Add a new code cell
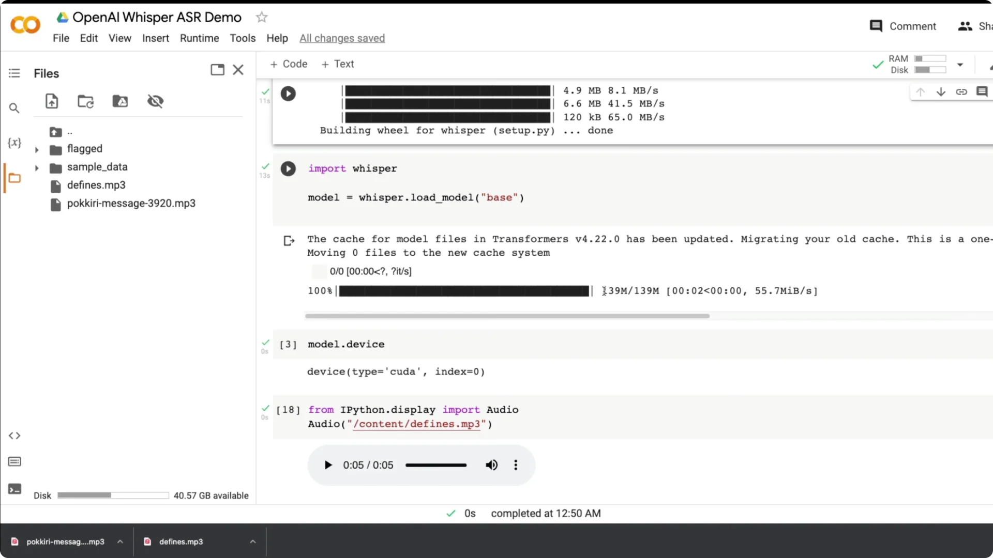The height and width of the screenshot is (558, 993). (288, 64)
